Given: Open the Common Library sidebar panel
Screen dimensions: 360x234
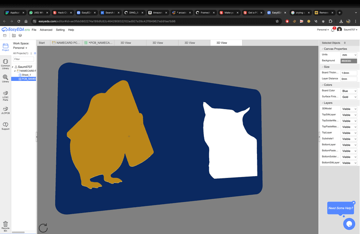Looking at the screenshot, I should click(5, 64).
